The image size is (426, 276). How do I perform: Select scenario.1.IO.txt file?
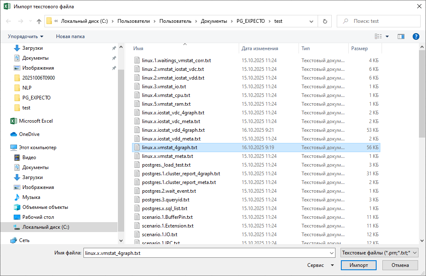(159, 235)
